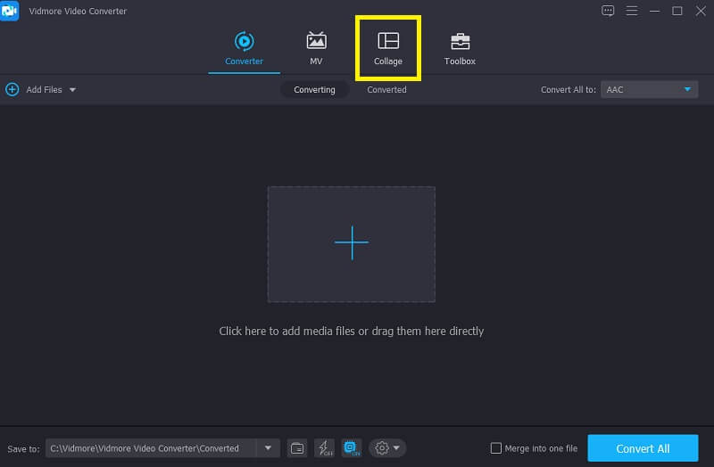Toggle the GPU chip acceleration icon
Image resolution: width=714 pixels, height=467 pixels.
pyautogui.click(x=351, y=448)
